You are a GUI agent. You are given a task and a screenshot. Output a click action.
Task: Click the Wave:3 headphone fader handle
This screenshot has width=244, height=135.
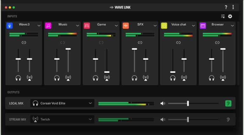(18, 59)
